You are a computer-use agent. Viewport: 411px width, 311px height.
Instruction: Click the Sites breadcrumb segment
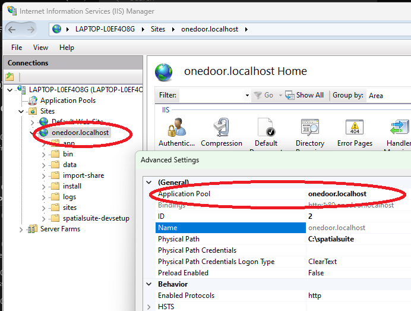pyautogui.click(x=158, y=29)
